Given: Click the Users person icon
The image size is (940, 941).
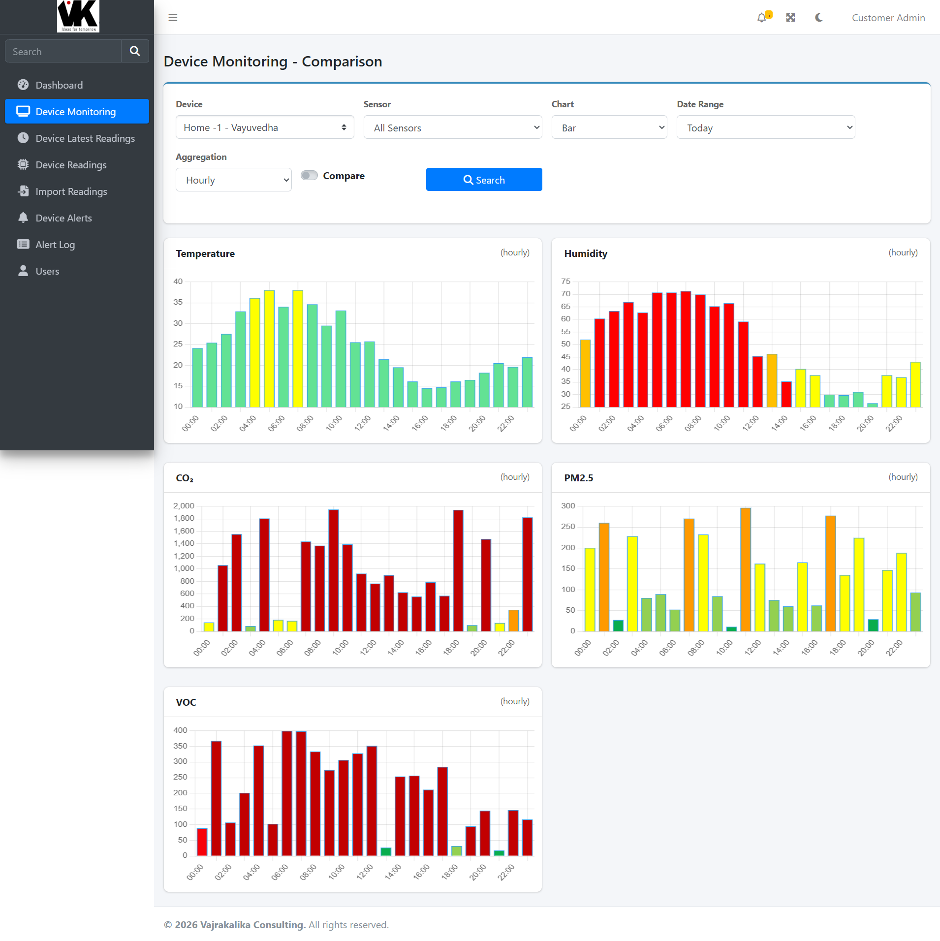Looking at the screenshot, I should pos(23,271).
